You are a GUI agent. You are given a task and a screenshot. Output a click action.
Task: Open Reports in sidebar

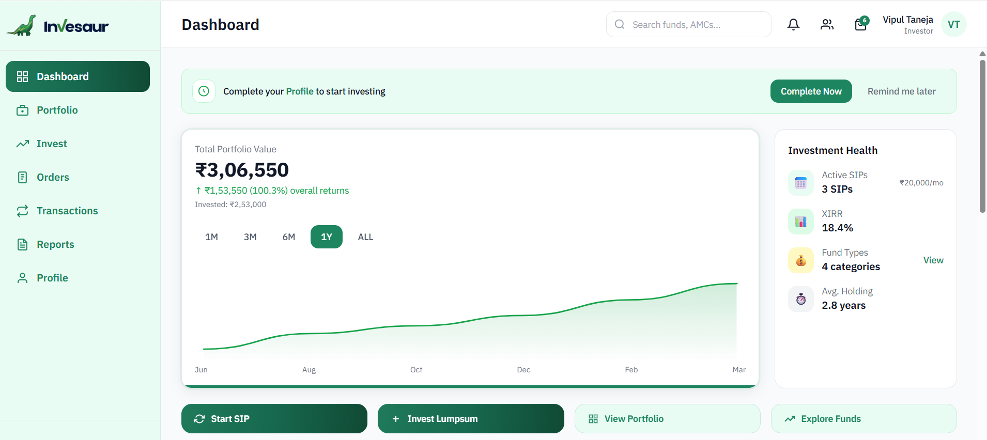[78, 244]
